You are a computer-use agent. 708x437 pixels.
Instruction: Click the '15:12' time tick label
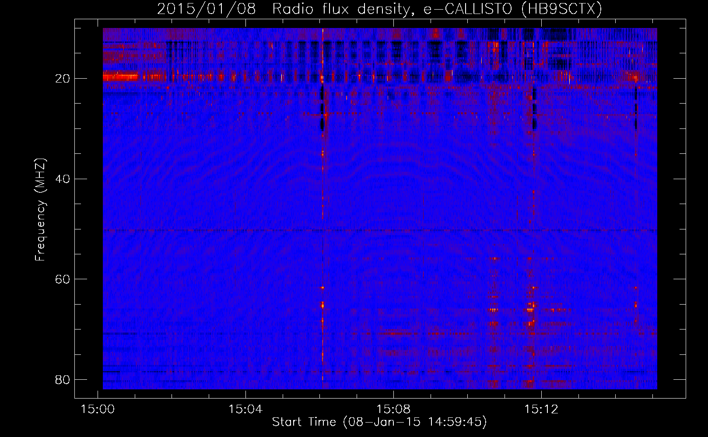click(541, 409)
